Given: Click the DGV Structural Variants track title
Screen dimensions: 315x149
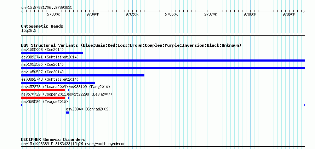Looking at the screenshot, I should [x=131, y=45].
